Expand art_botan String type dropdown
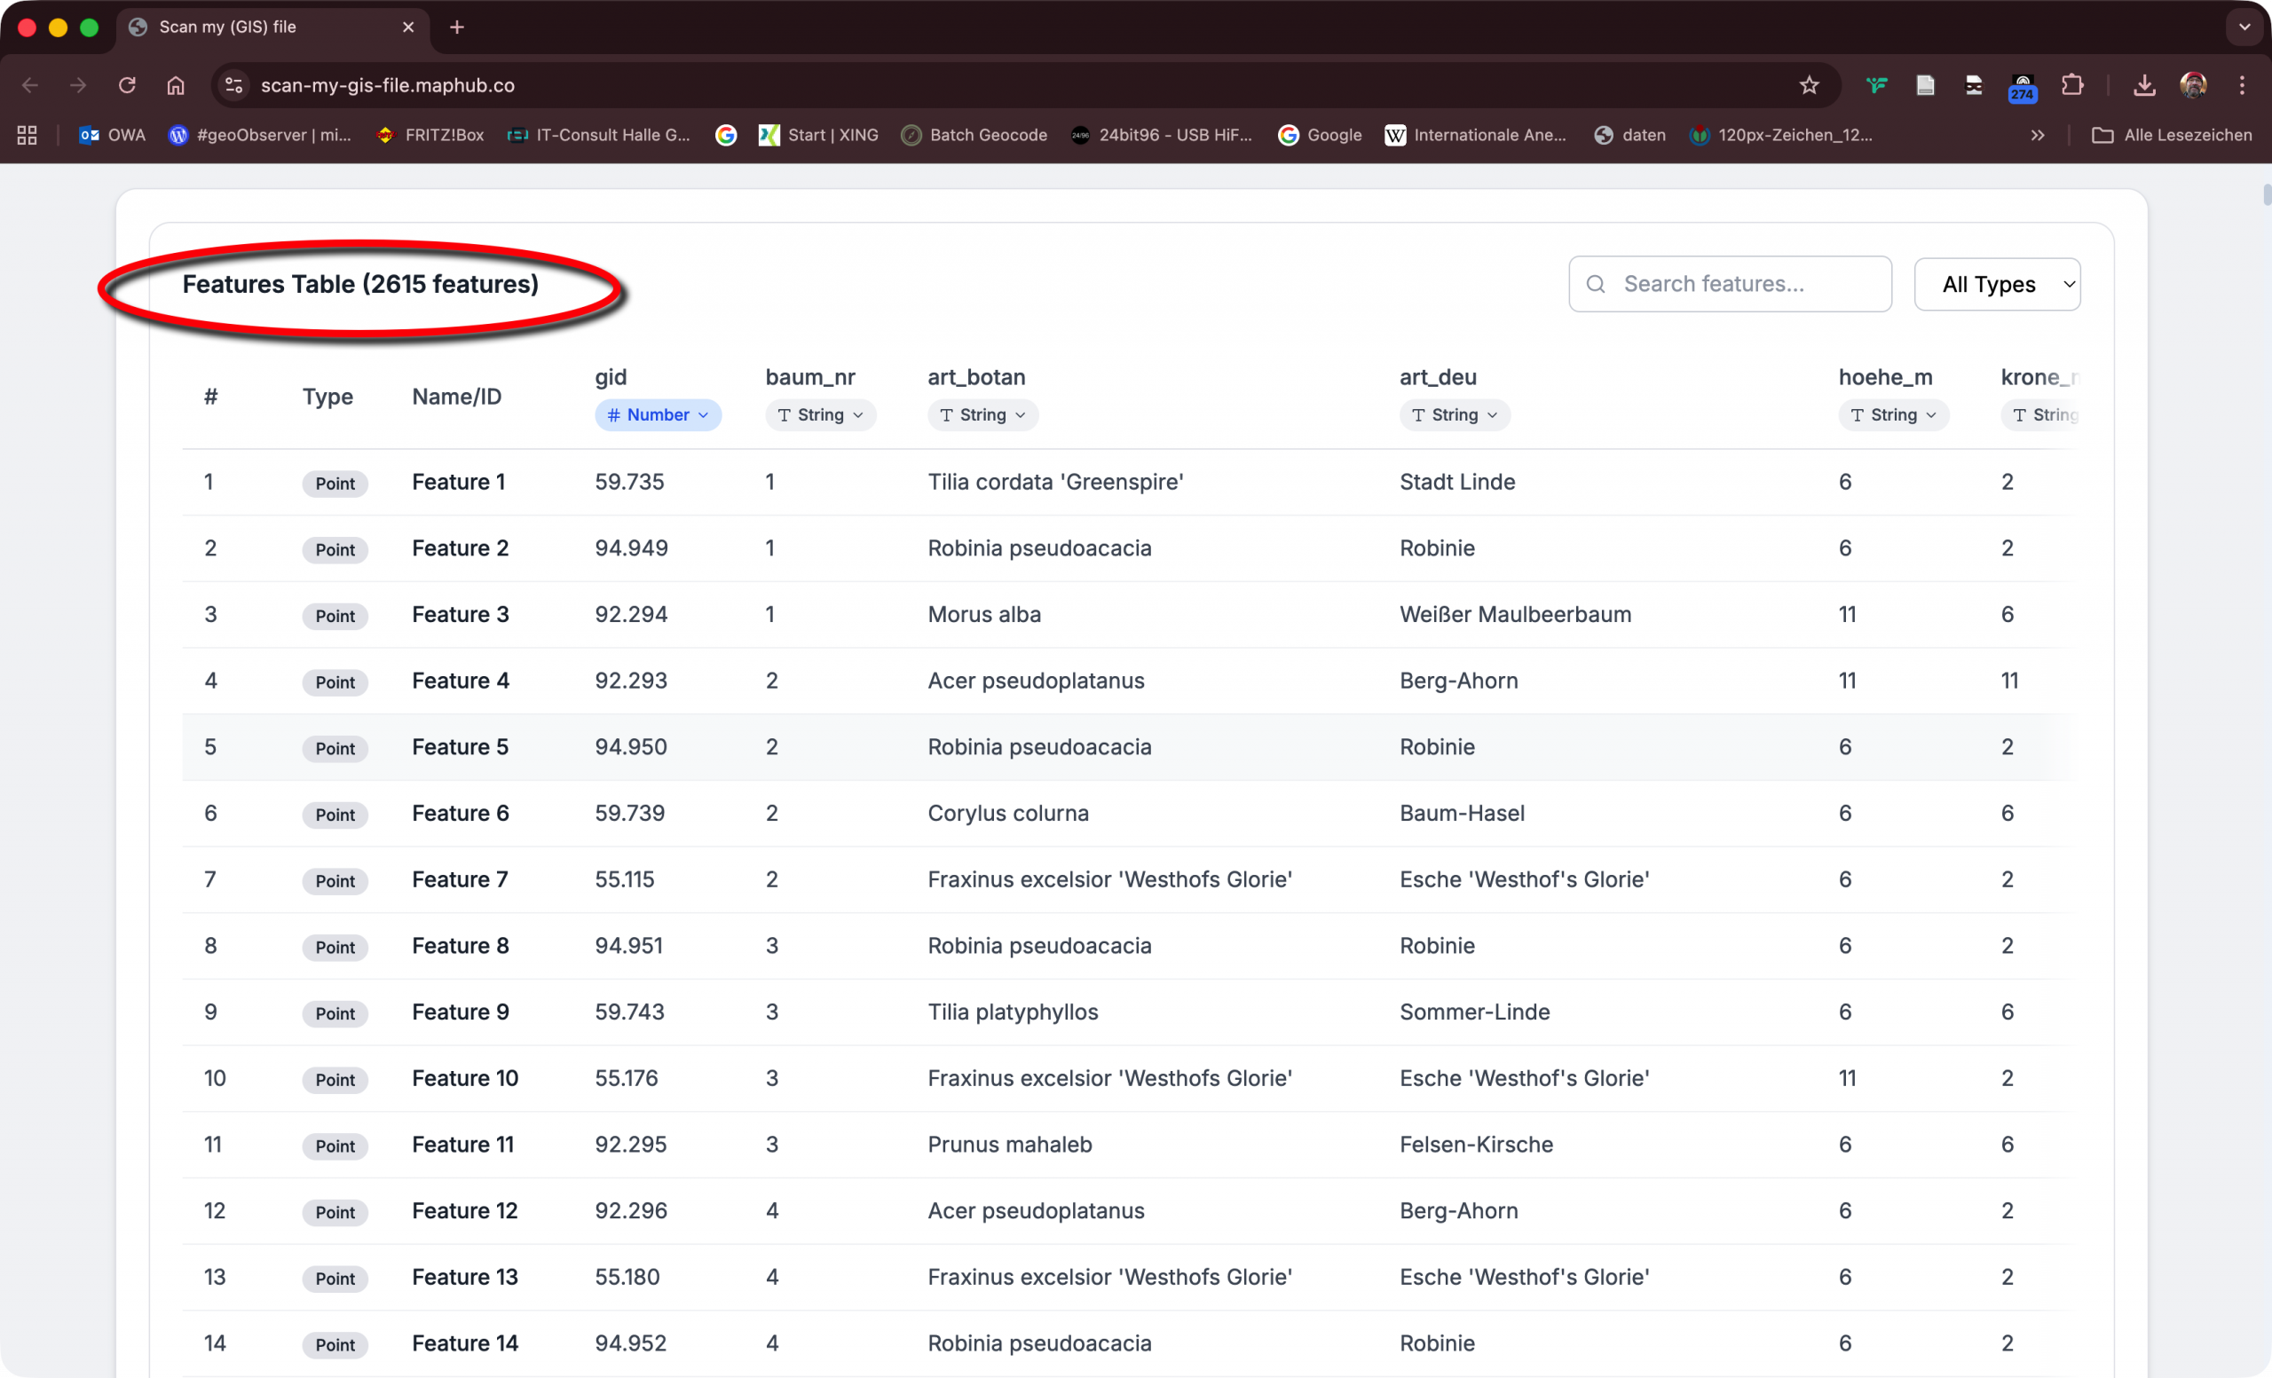 coord(982,414)
